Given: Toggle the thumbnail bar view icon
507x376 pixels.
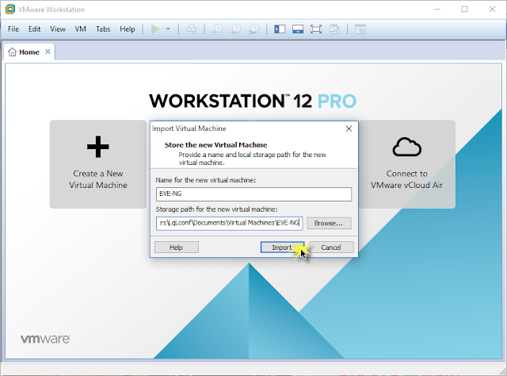Looking at the screenshot, I should (298, 29).
